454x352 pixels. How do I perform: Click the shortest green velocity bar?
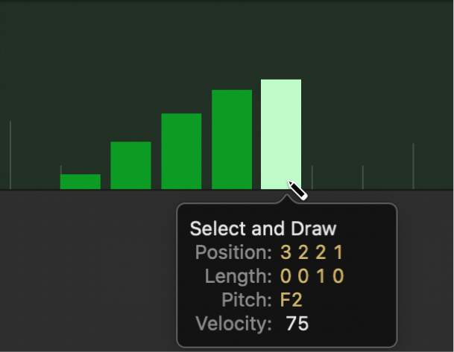(x=81, y=182)
